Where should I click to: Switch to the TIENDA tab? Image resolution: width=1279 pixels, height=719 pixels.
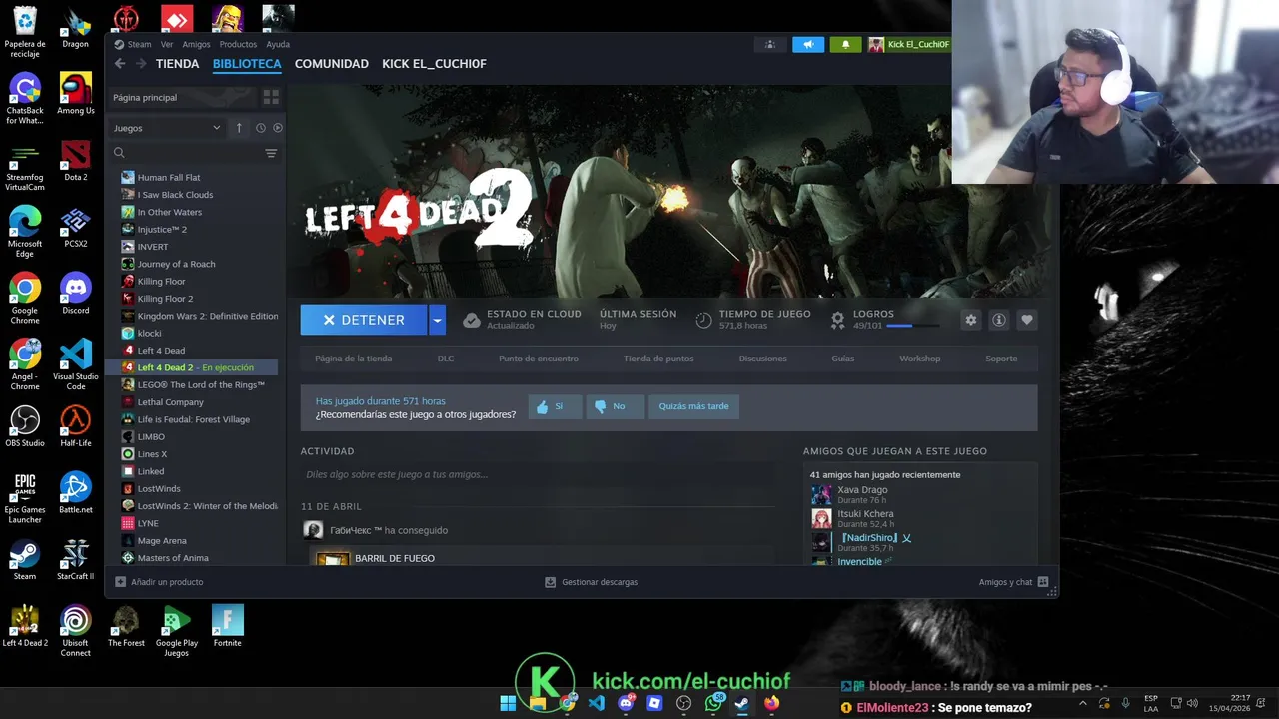(177, 63)
